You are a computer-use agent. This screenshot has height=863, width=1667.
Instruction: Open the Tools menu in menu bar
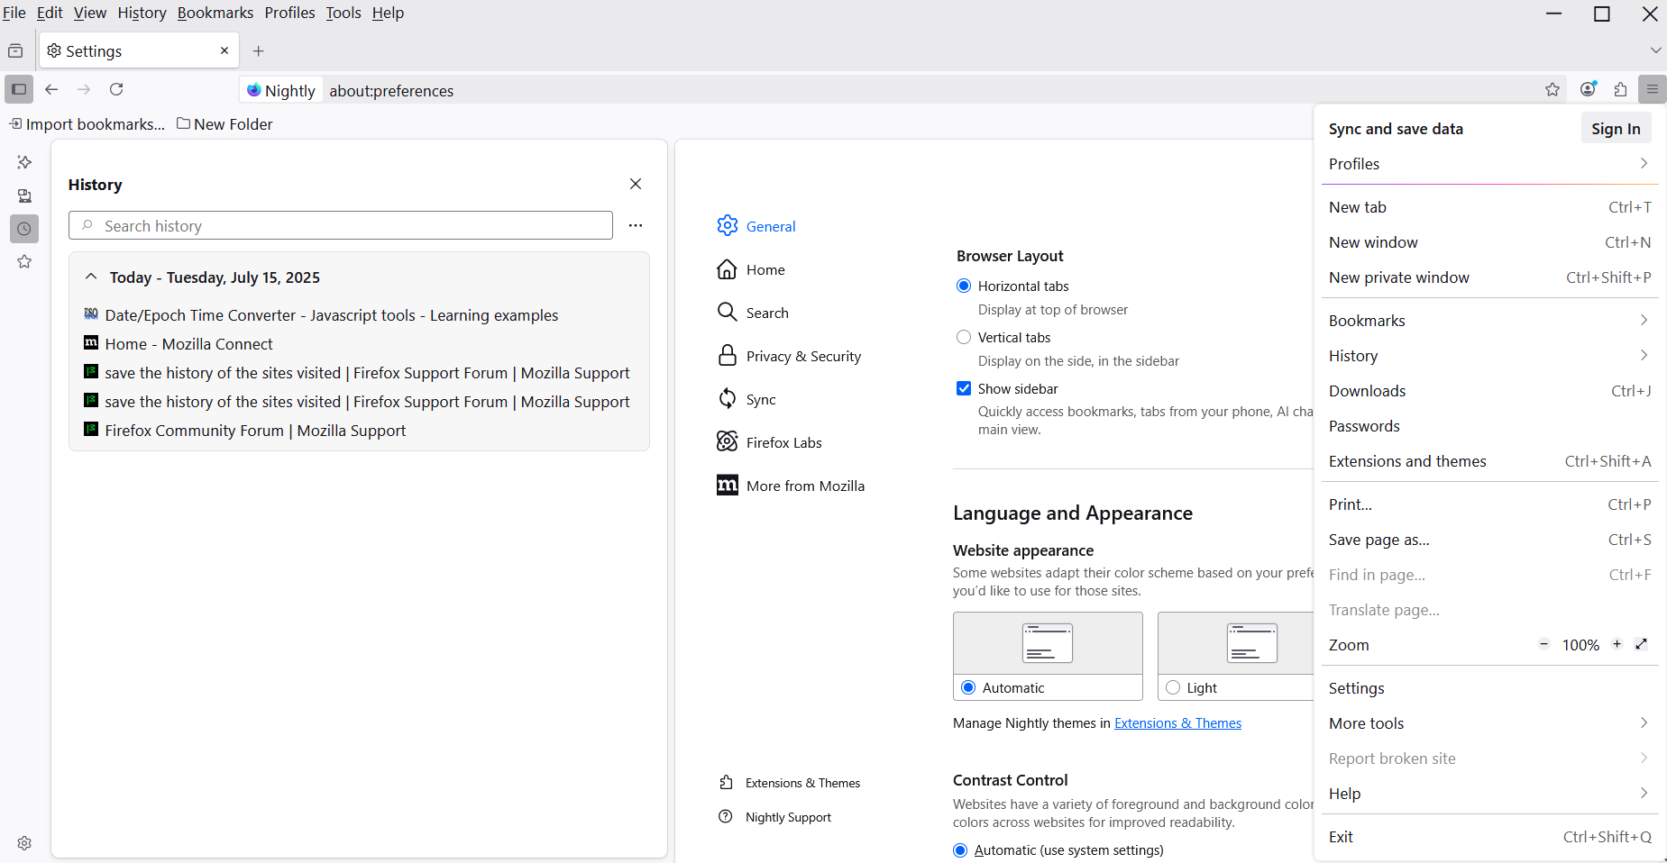pyautogui.click(x=343, y=13)
